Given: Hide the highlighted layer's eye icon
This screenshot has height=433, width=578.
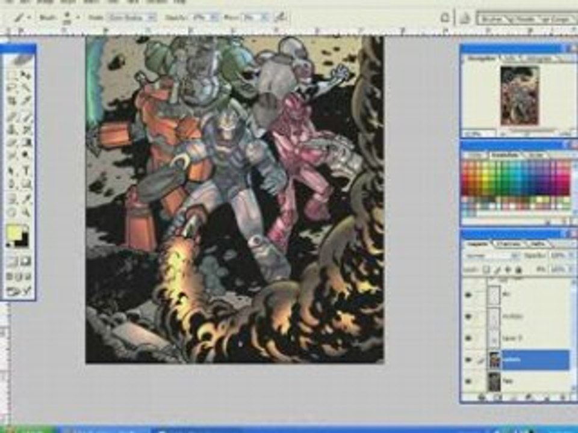Looking at the screenshot, I should [468, 360].
